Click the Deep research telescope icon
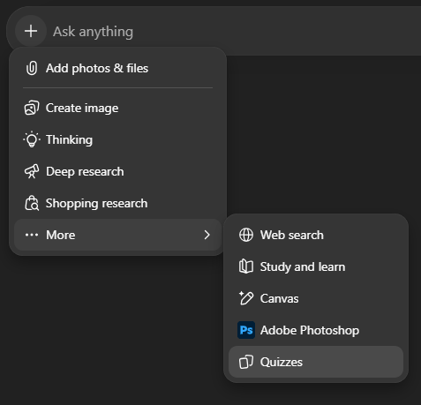Image resolution: width=421 pixels, height=405 pixels. pos(32,171)
